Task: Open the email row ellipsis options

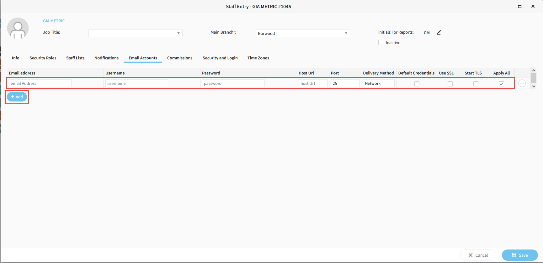Action: [522, 83]
